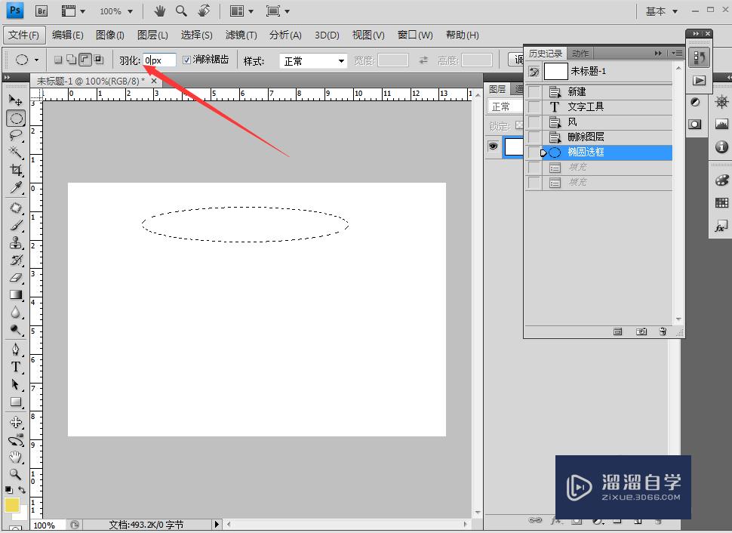Select the Brush tool
This screenshot has height=533, width=732.
(15, 225)
